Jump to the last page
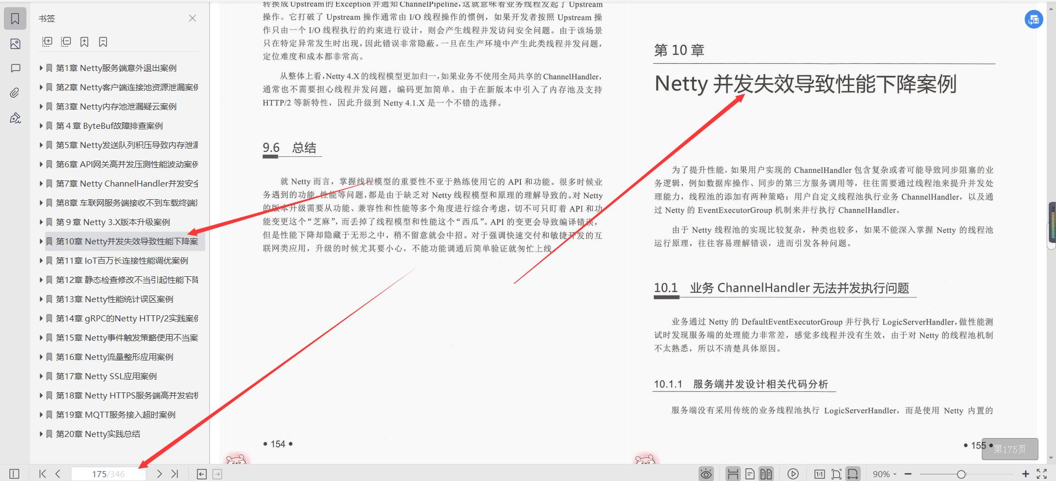Screen dimensions: 1056x481 point(174,474)
